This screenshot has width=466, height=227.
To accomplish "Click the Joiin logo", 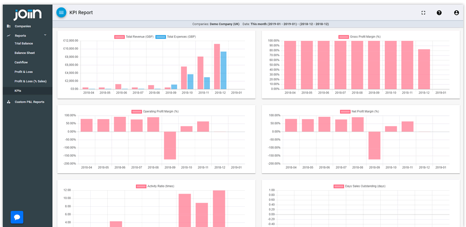I will pyautogui.click(x=28, y=15).
